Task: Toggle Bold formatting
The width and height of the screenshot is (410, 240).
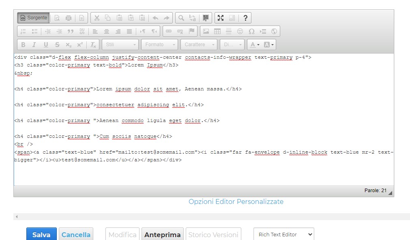Action: coord(23,45)
